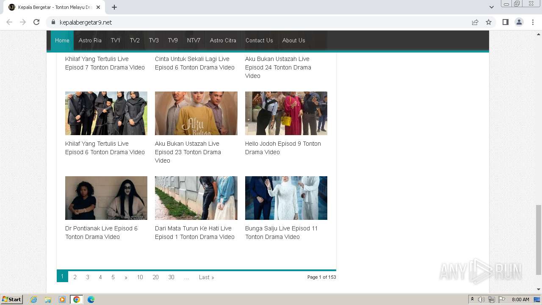Open Bunga Salju Live Episod 11 title link

(x=281, y=233)
